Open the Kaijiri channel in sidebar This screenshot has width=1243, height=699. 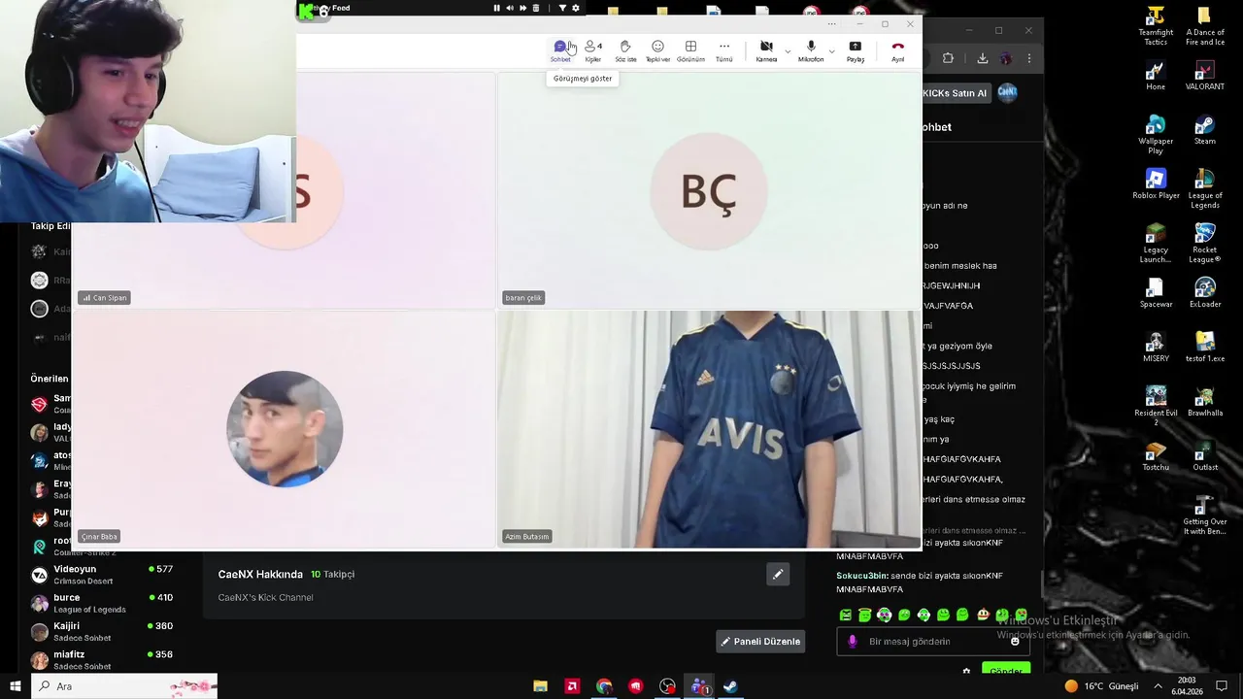pos(102,632)
